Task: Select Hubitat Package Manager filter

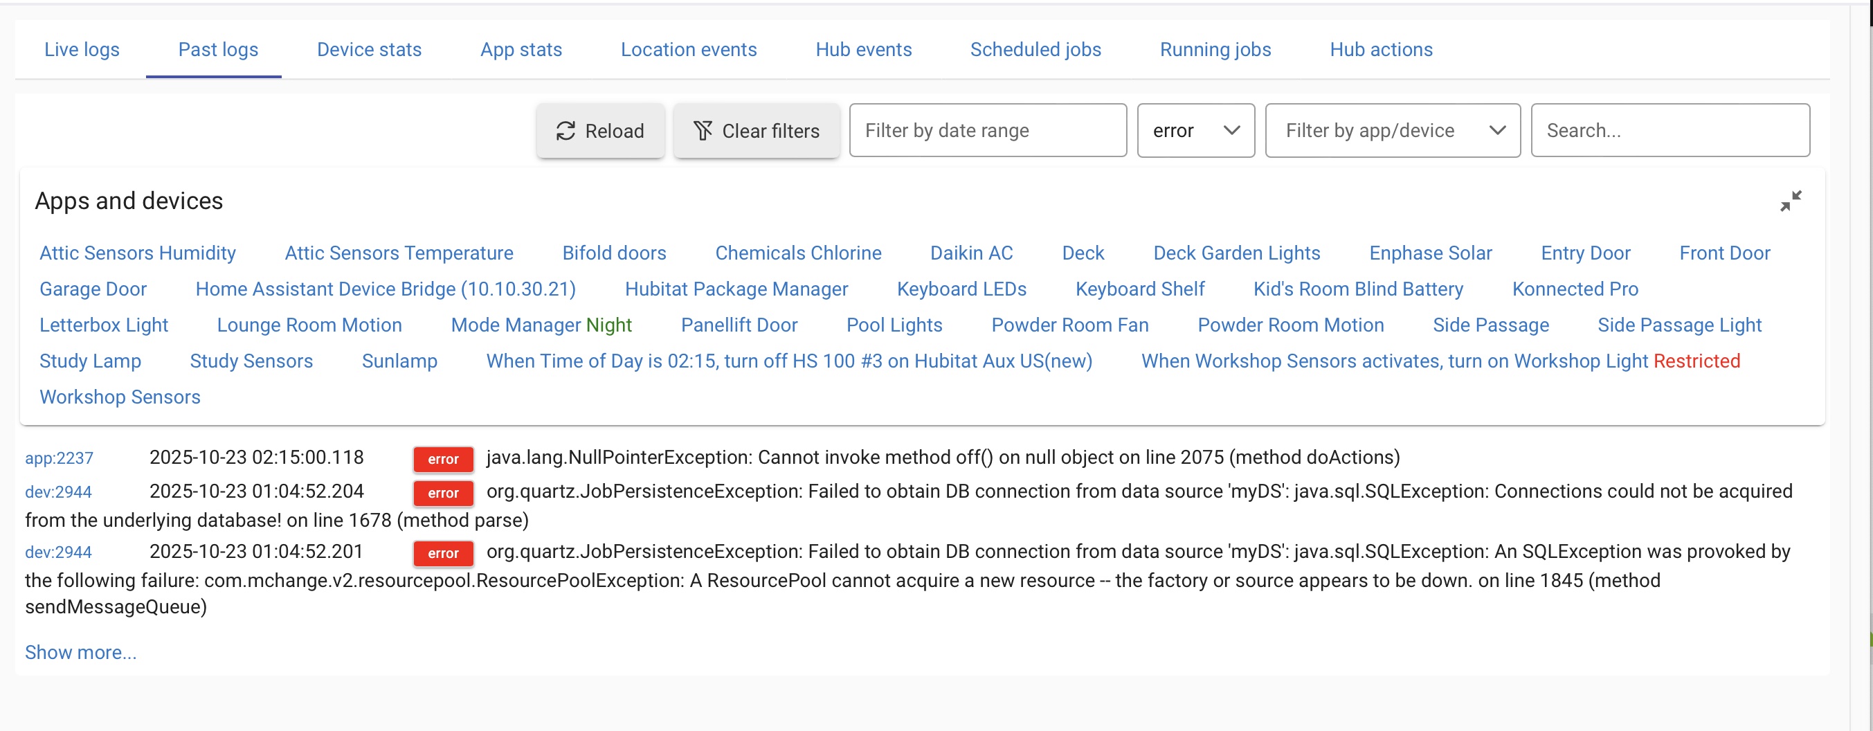Action: (736, 289)
